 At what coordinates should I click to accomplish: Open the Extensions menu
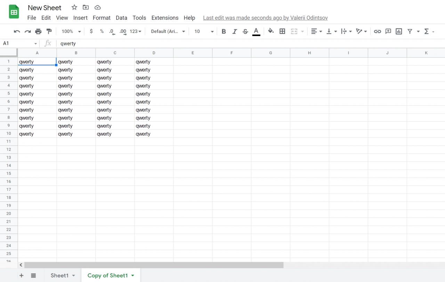[165, 18]
